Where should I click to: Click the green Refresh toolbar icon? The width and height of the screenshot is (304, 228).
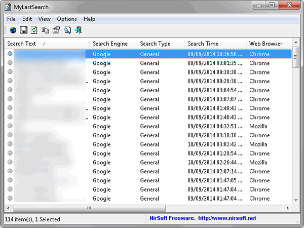[34, 30]
